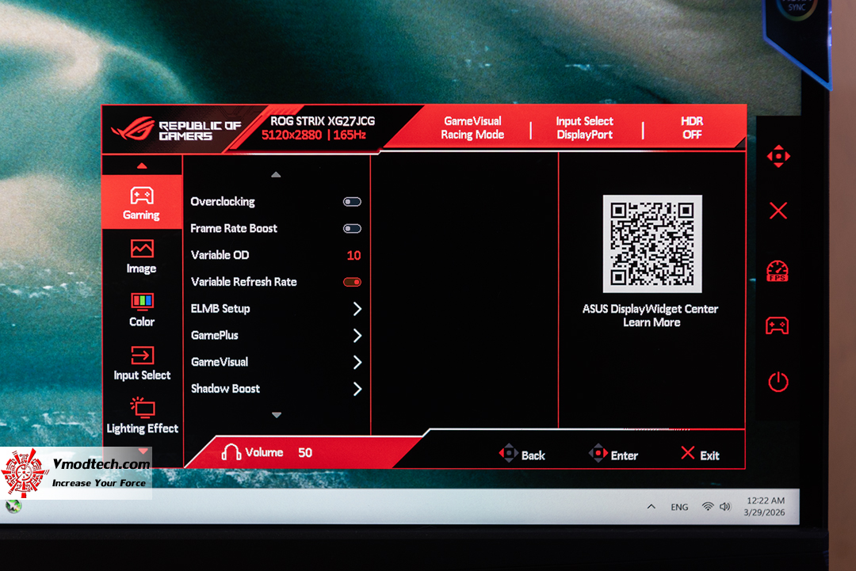This screenshot has height=571, width=856.
Task: Click the Enter label in footer
Action: coord(624,455)
